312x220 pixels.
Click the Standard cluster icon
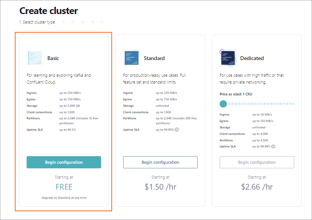point(132,58)
